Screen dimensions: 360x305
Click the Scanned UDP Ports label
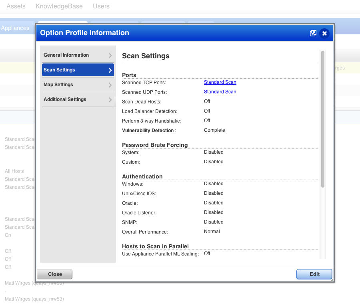pyautogui.click(x=144, y=92)
